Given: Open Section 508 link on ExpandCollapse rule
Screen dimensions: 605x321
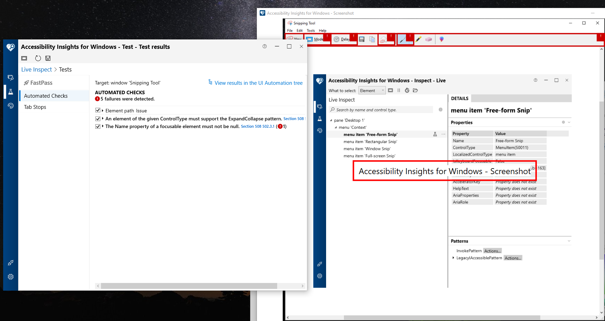Looking at the screenshot, I should tap(294, 119).
